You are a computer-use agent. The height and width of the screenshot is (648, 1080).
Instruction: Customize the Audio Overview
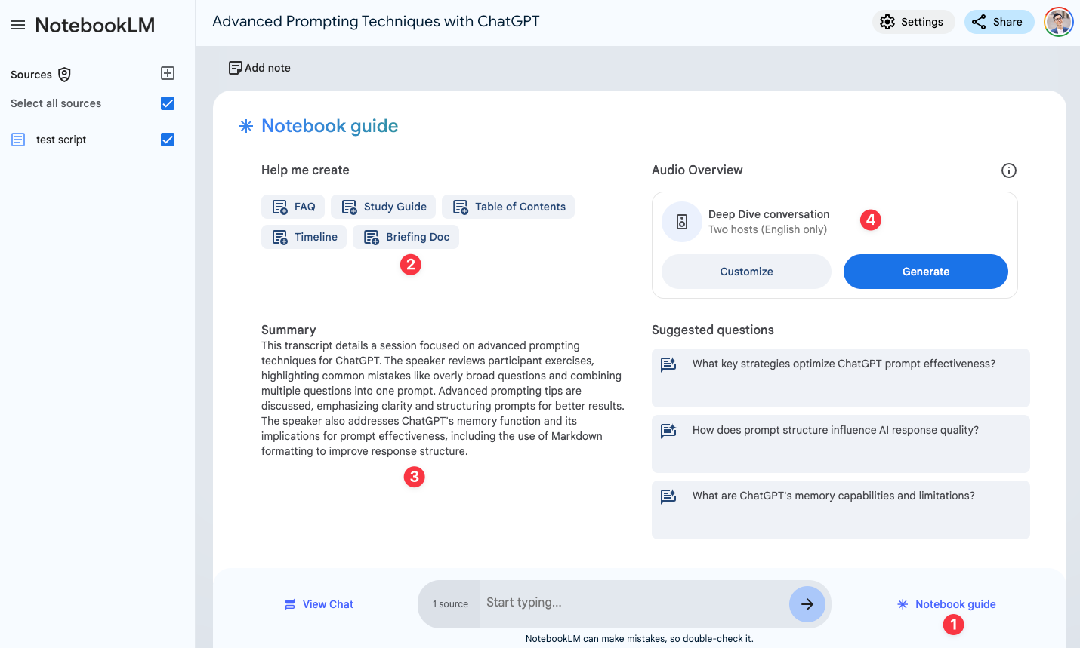click(x=746, y=271)
